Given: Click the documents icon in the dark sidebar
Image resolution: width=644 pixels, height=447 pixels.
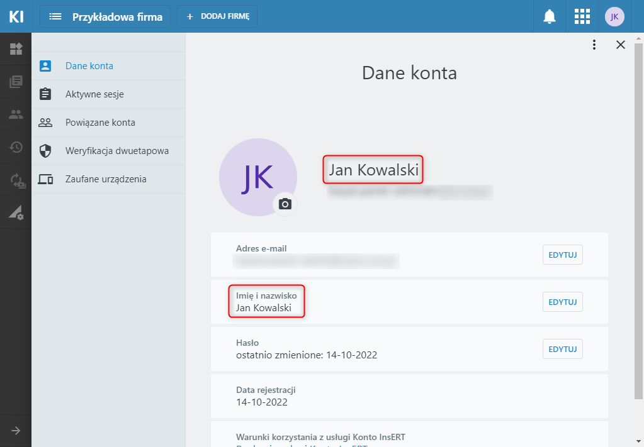Looking at the screenshot, I should 16,82.
